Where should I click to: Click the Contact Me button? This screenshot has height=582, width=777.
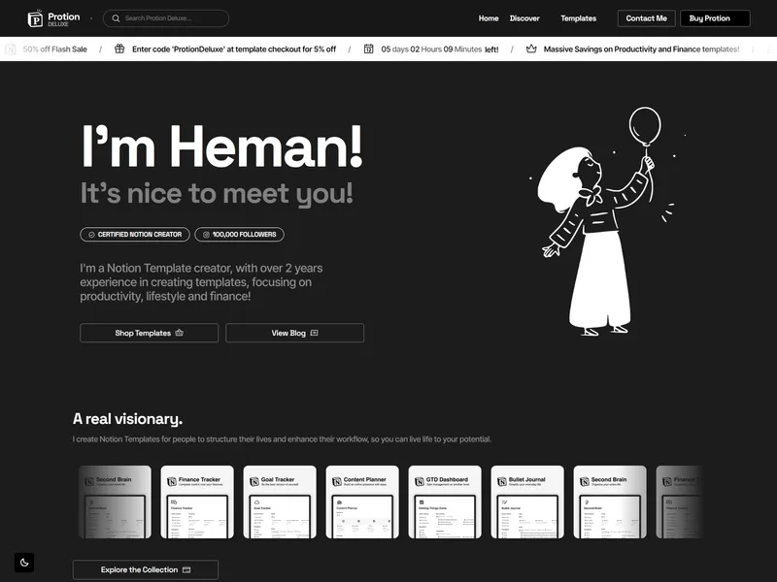point(646,18)
